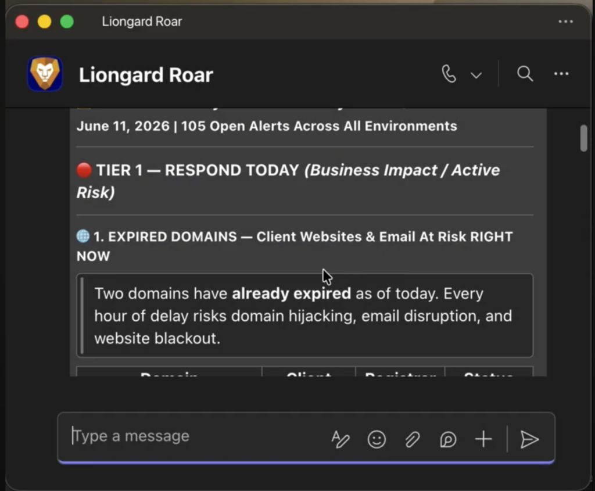The image size is (595, 491).
Task: Click 'Liongard Roar' window title text
Action: click(x=142, y=21)
